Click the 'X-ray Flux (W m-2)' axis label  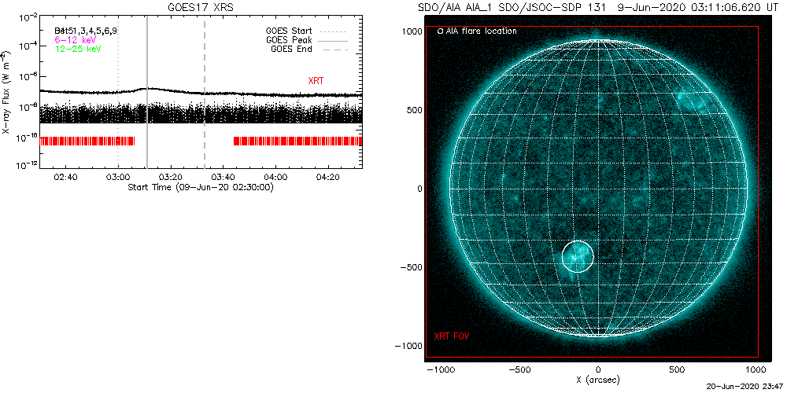click(x=6, y=92)
